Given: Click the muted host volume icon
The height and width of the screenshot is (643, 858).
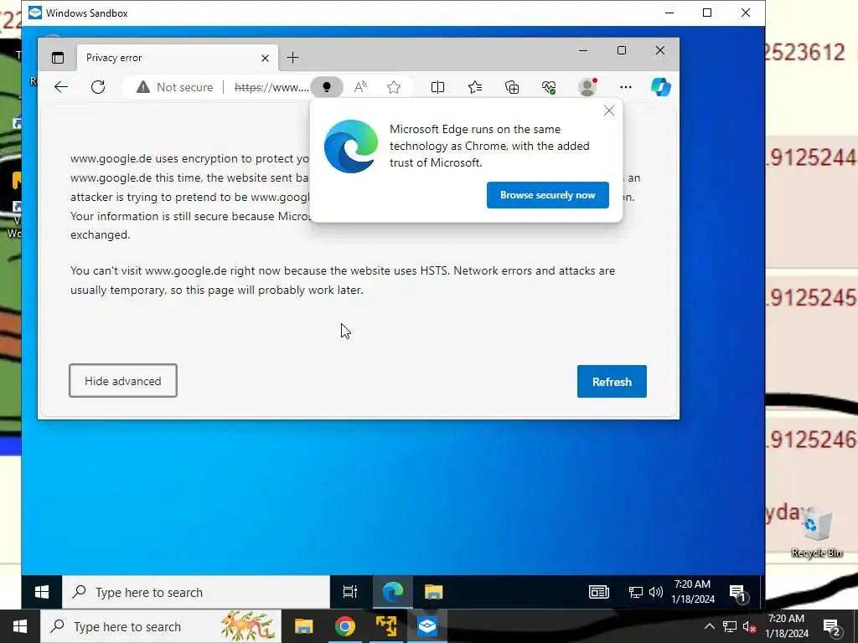Looking at the screenshot, I should coord(749,626).
